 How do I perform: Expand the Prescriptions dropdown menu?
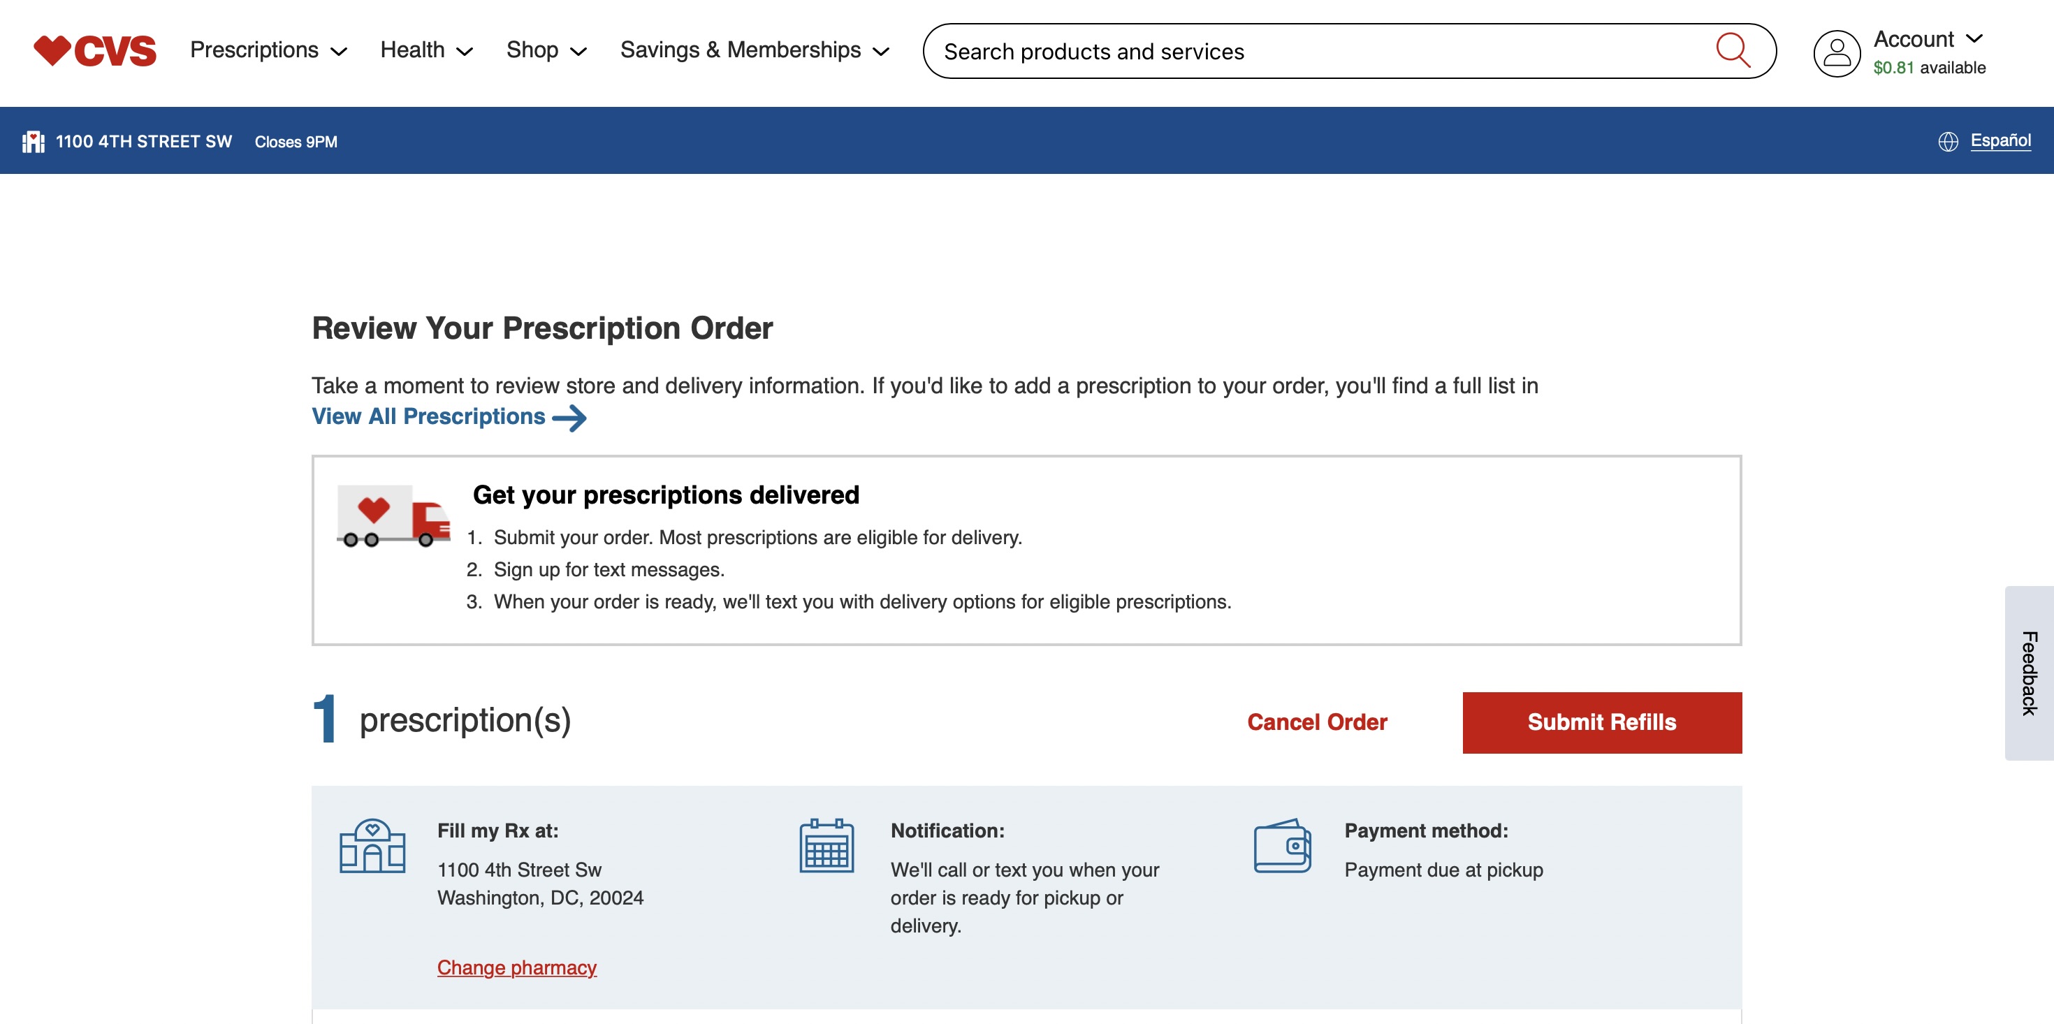tap(268, 50)
